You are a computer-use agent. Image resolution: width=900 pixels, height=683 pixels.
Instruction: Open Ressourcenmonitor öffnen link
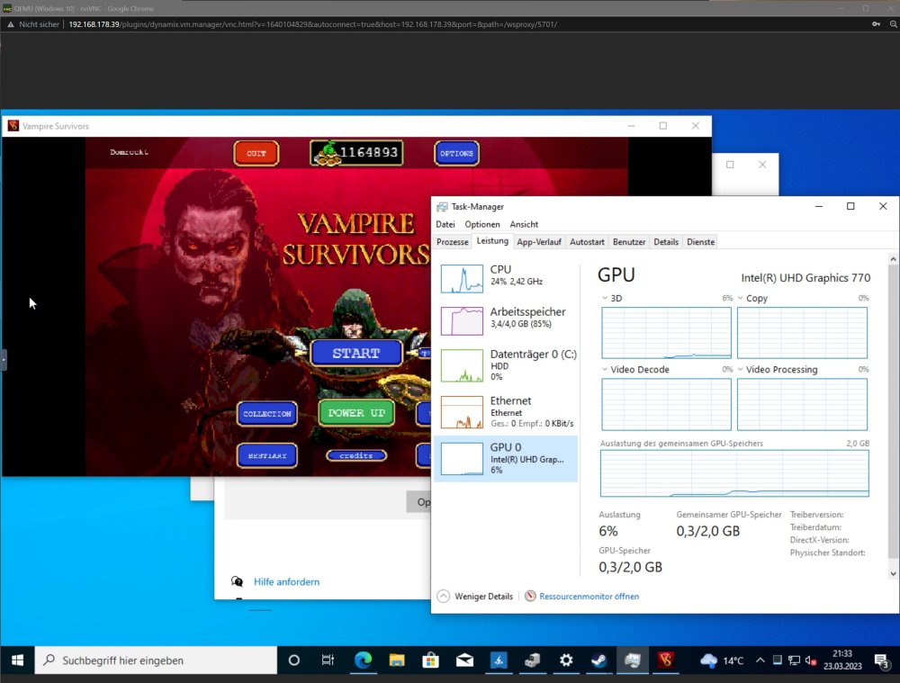click(x=589, y=597)
